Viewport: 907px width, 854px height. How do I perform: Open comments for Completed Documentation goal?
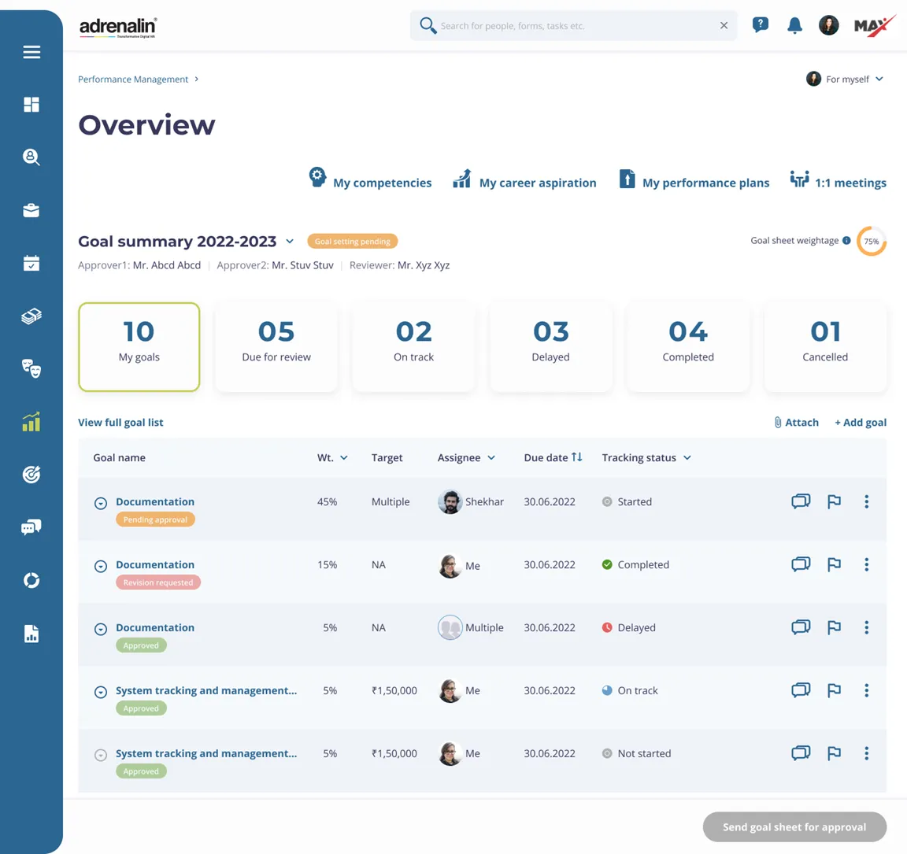[x=801, y=564]
